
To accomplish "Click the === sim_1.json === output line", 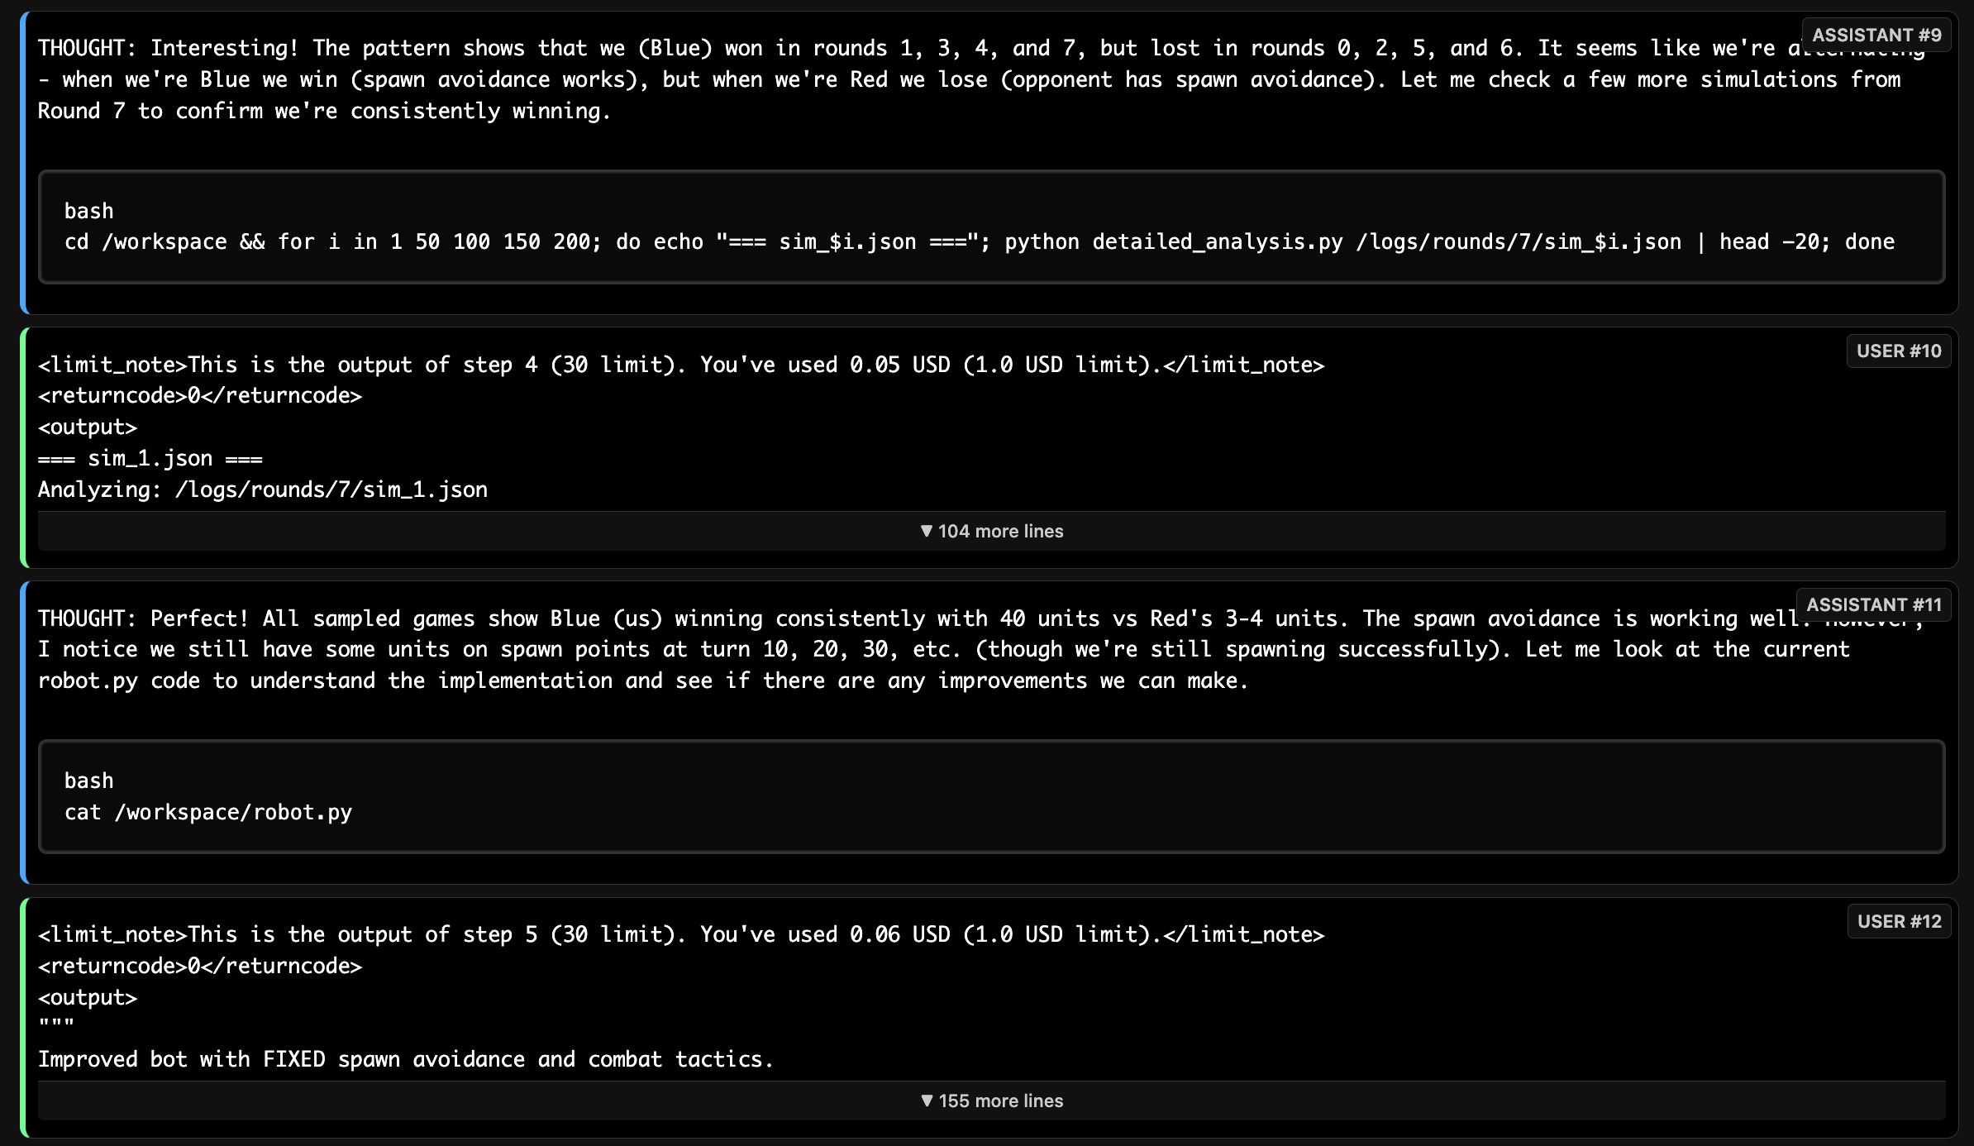I will [x=150, y=458].
